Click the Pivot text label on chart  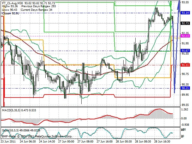click(176, 38)
